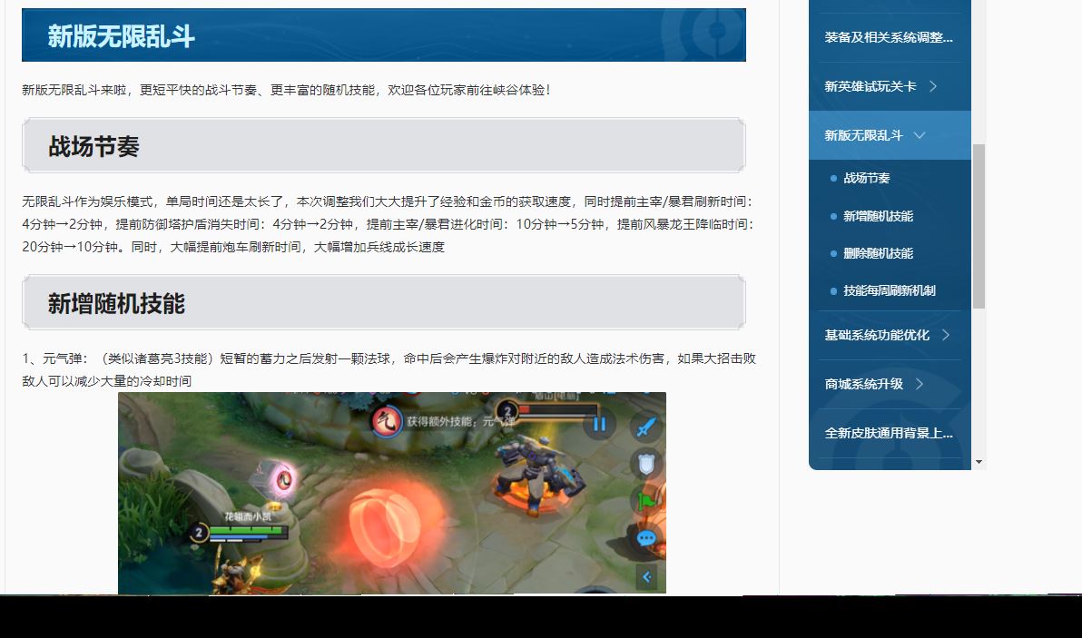This screenshot has width=1082, height=638.
Task: Click the red 气 skill icon in banner
Action: [x=387, y=421]
